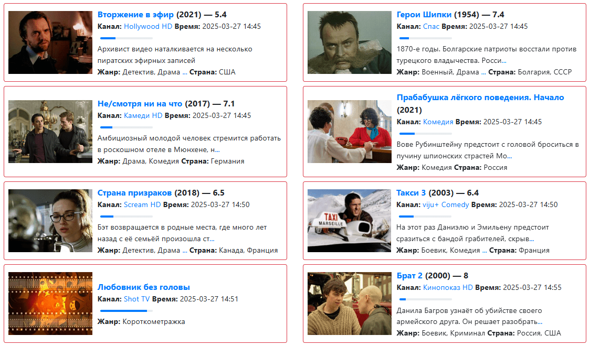Viewport: 590px width, 346px height.
Task: Expand genre ellipsis for Страна призраков
Action: coord(185,250)
